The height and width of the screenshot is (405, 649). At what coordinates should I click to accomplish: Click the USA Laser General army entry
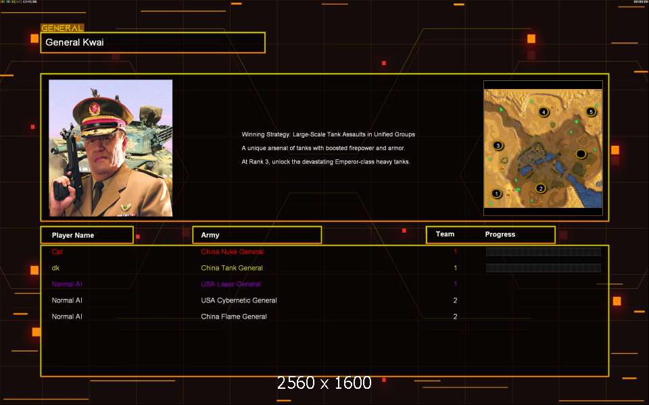coord(231,284)
